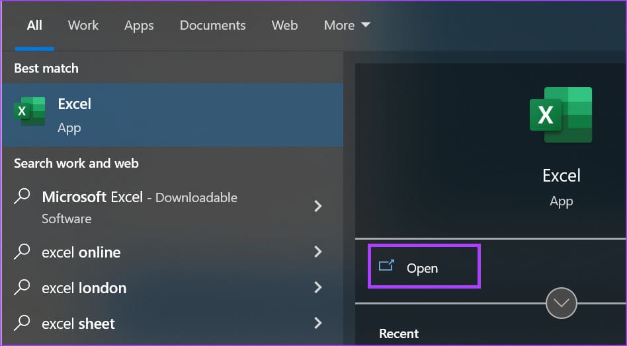Expand the excel sheet chevron
The height and width of the screenshot is (346, 627).
click(318, 322)
